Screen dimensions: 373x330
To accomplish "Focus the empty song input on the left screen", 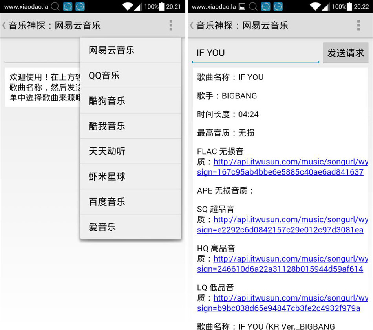I will [42, 53].
